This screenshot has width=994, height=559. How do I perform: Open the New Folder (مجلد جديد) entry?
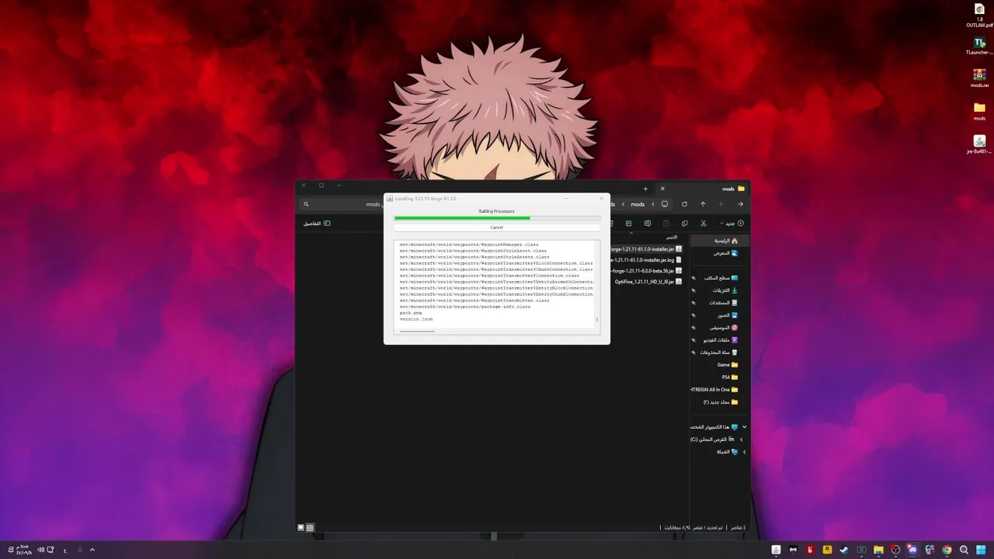tap(721, 402)
